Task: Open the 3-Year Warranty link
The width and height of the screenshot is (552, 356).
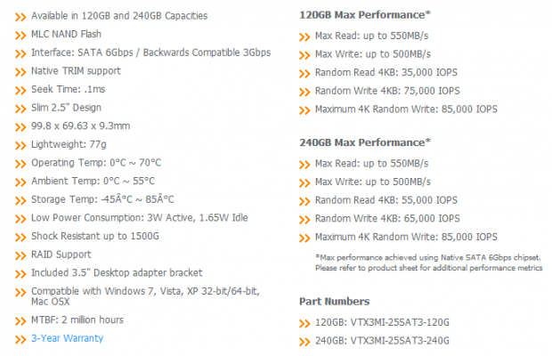Action: pyautogui.click(x=68, y=338)
